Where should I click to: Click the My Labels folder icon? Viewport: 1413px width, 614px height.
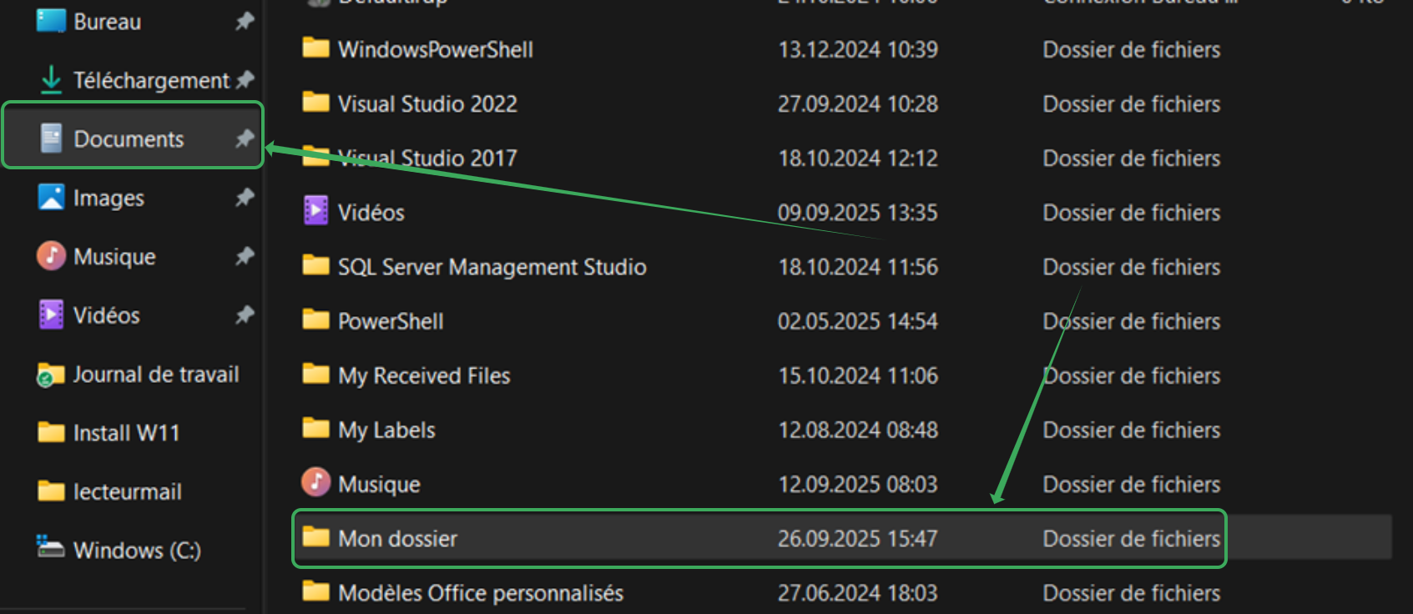coord(315,428)
